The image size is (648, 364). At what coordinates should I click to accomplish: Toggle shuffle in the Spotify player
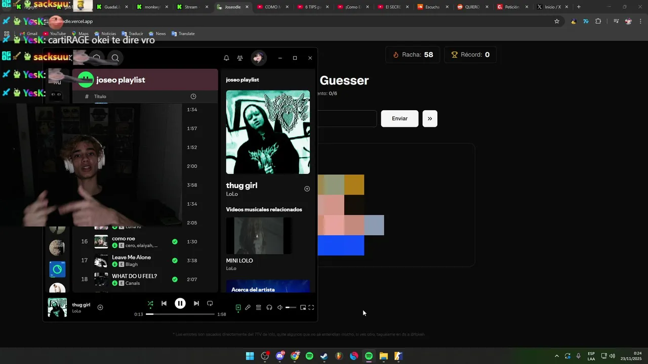pyautogui.click(x=150, y=303)
